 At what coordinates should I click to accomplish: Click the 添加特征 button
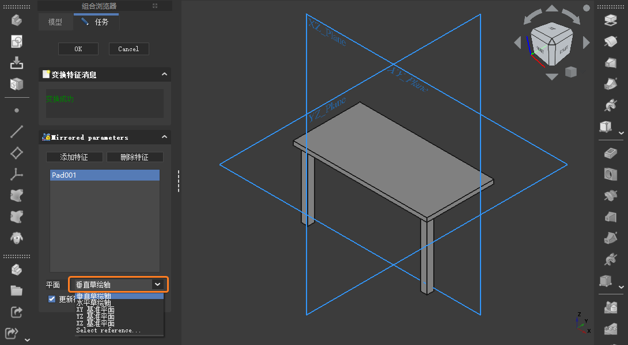tap(75, 157)
